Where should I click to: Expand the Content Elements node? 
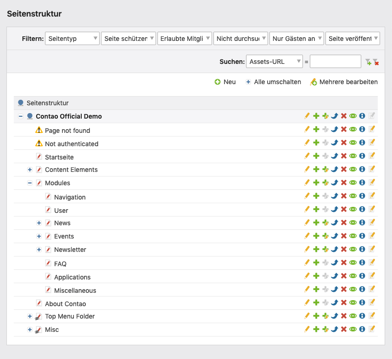(x=30, y=170)
